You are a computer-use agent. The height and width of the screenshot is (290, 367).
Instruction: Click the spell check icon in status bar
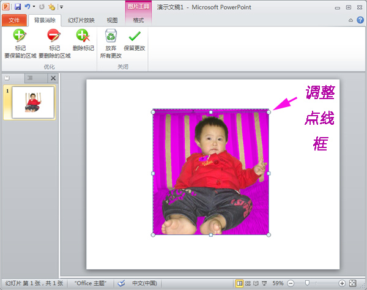tap(121, 283)
